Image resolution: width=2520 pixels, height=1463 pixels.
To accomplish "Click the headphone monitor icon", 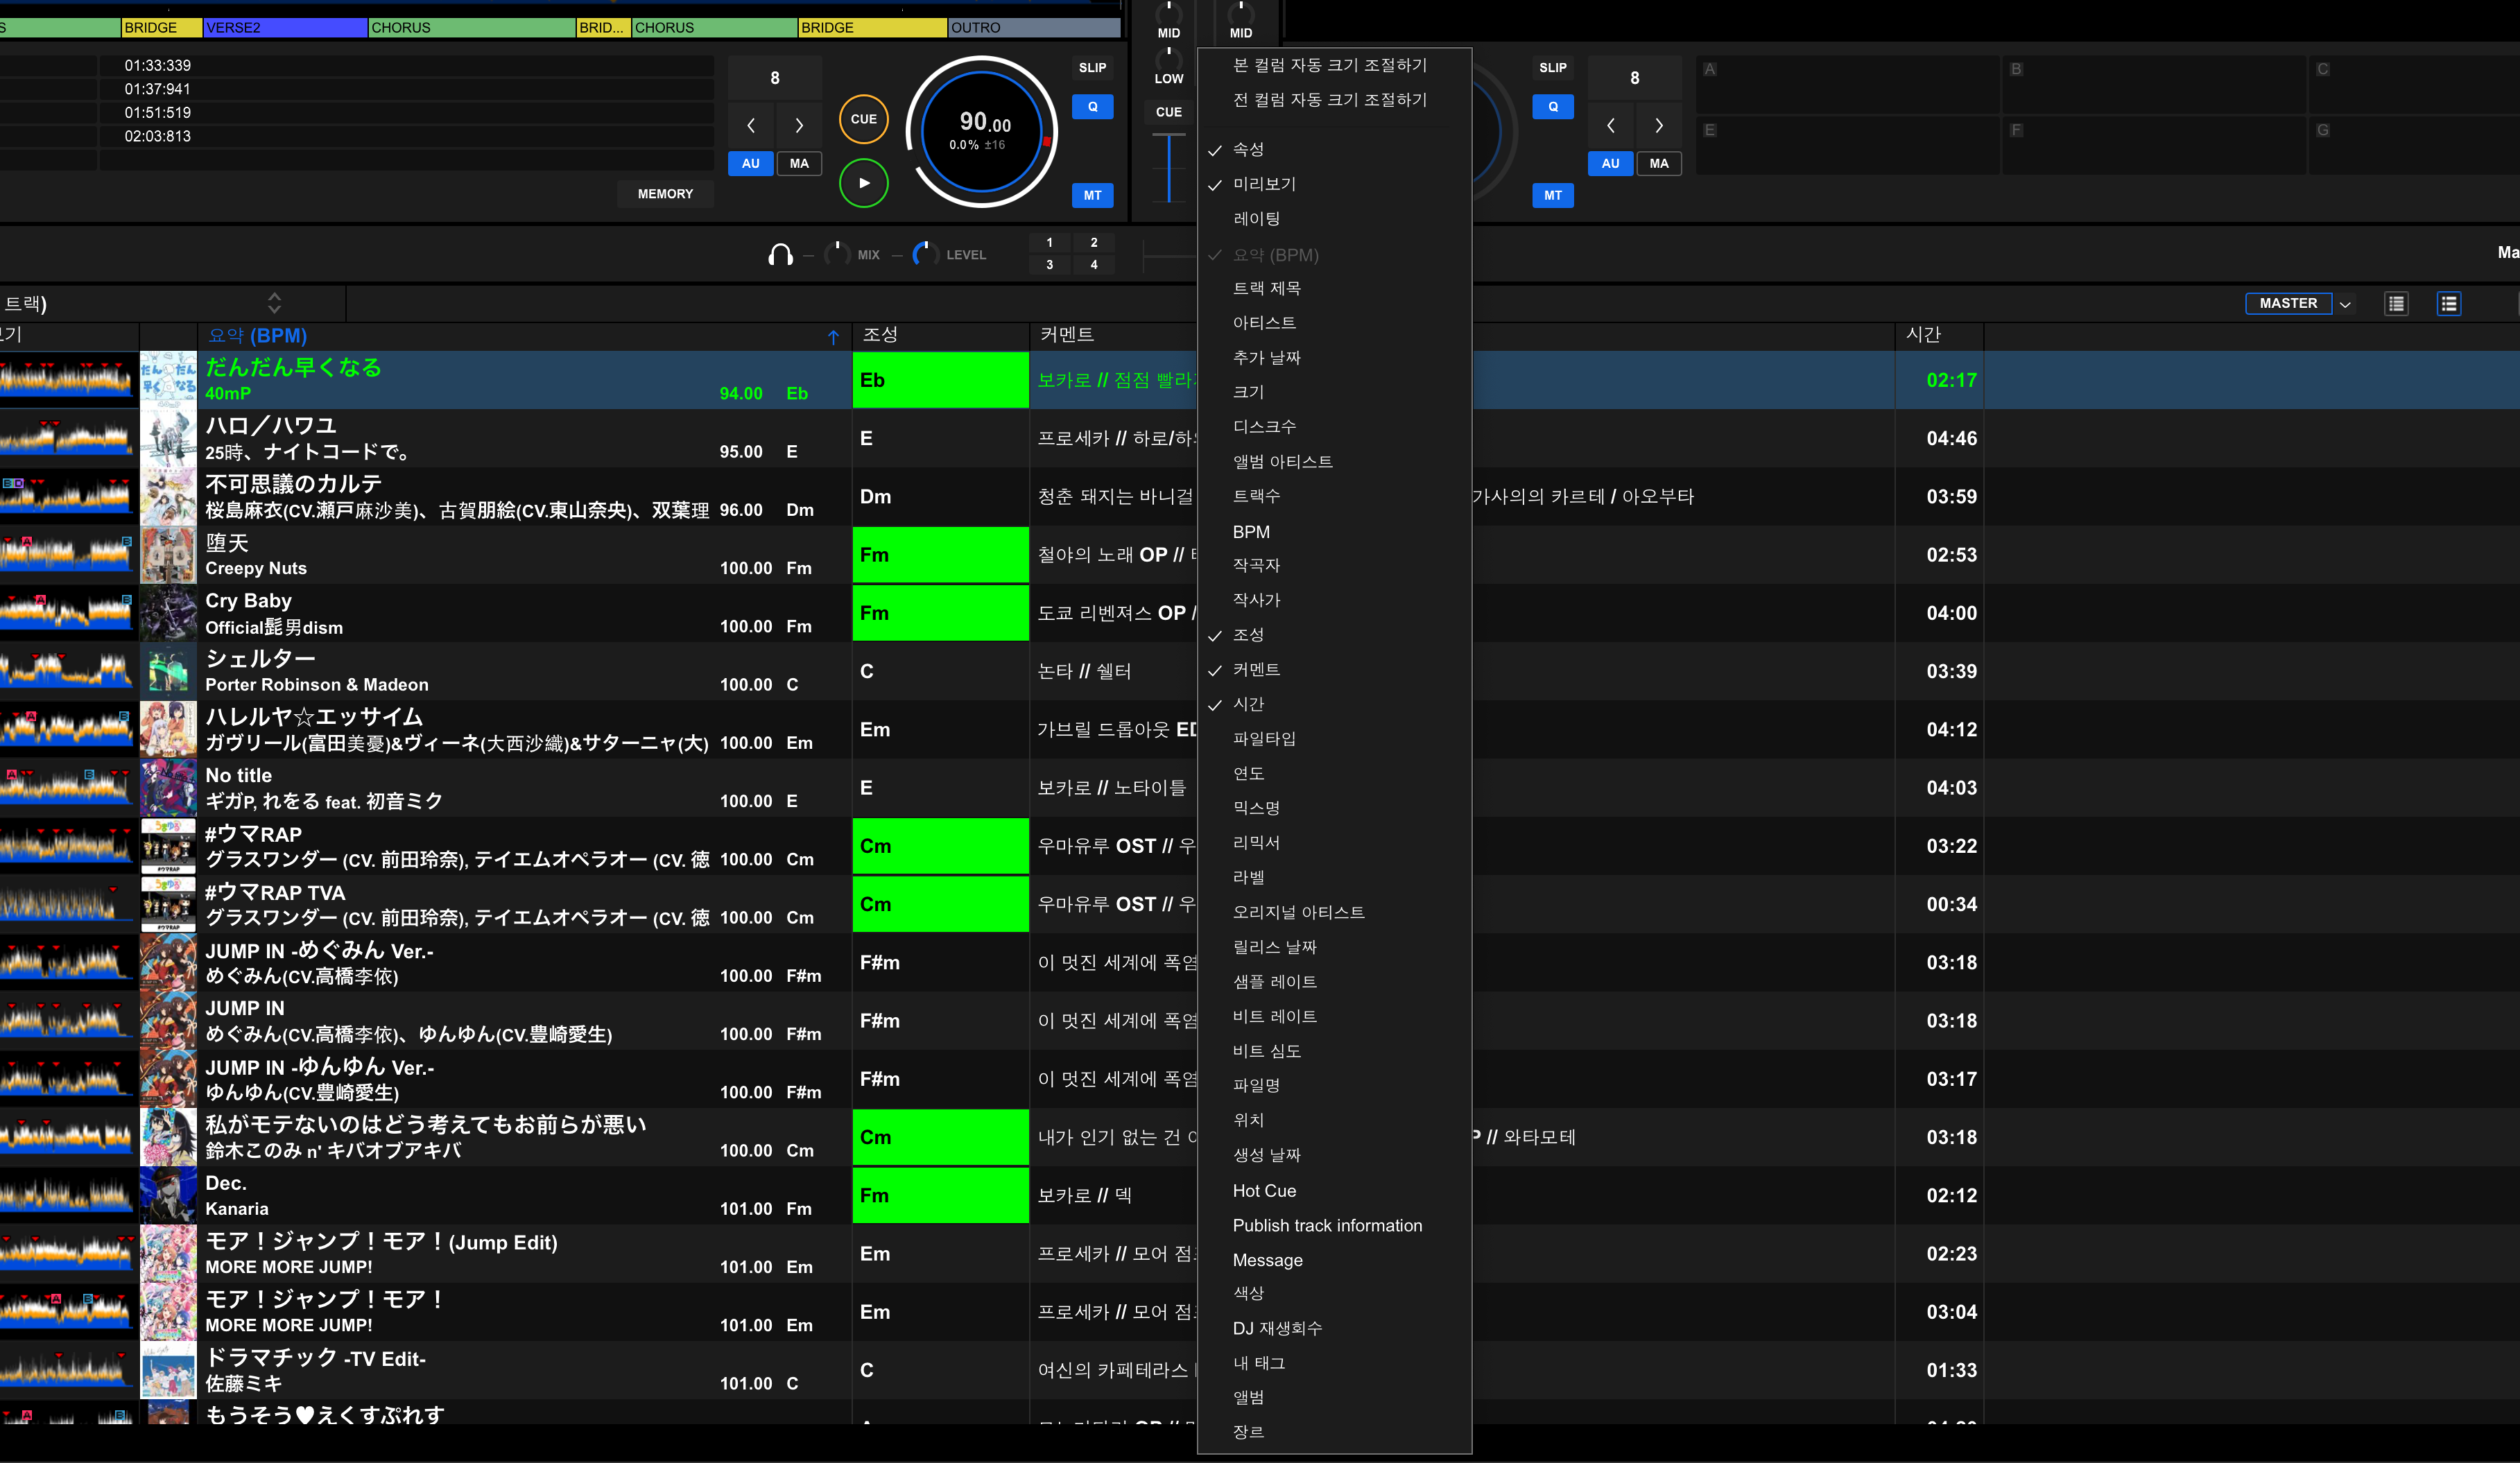I will pos(780,255).
